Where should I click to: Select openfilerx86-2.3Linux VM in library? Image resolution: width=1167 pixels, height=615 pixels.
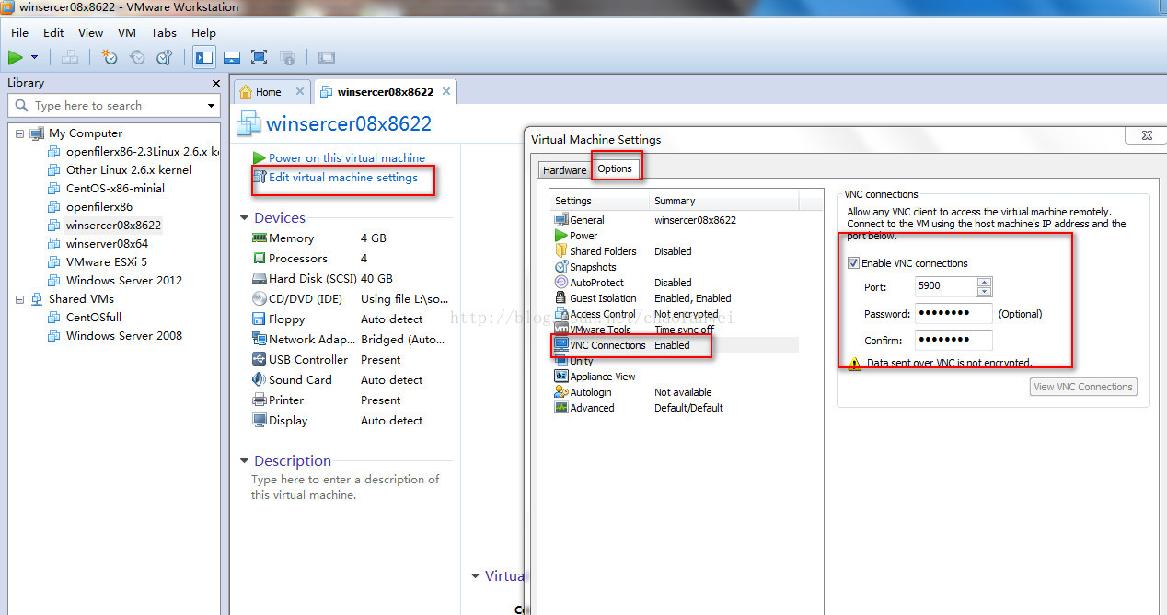tap(142, 151)
